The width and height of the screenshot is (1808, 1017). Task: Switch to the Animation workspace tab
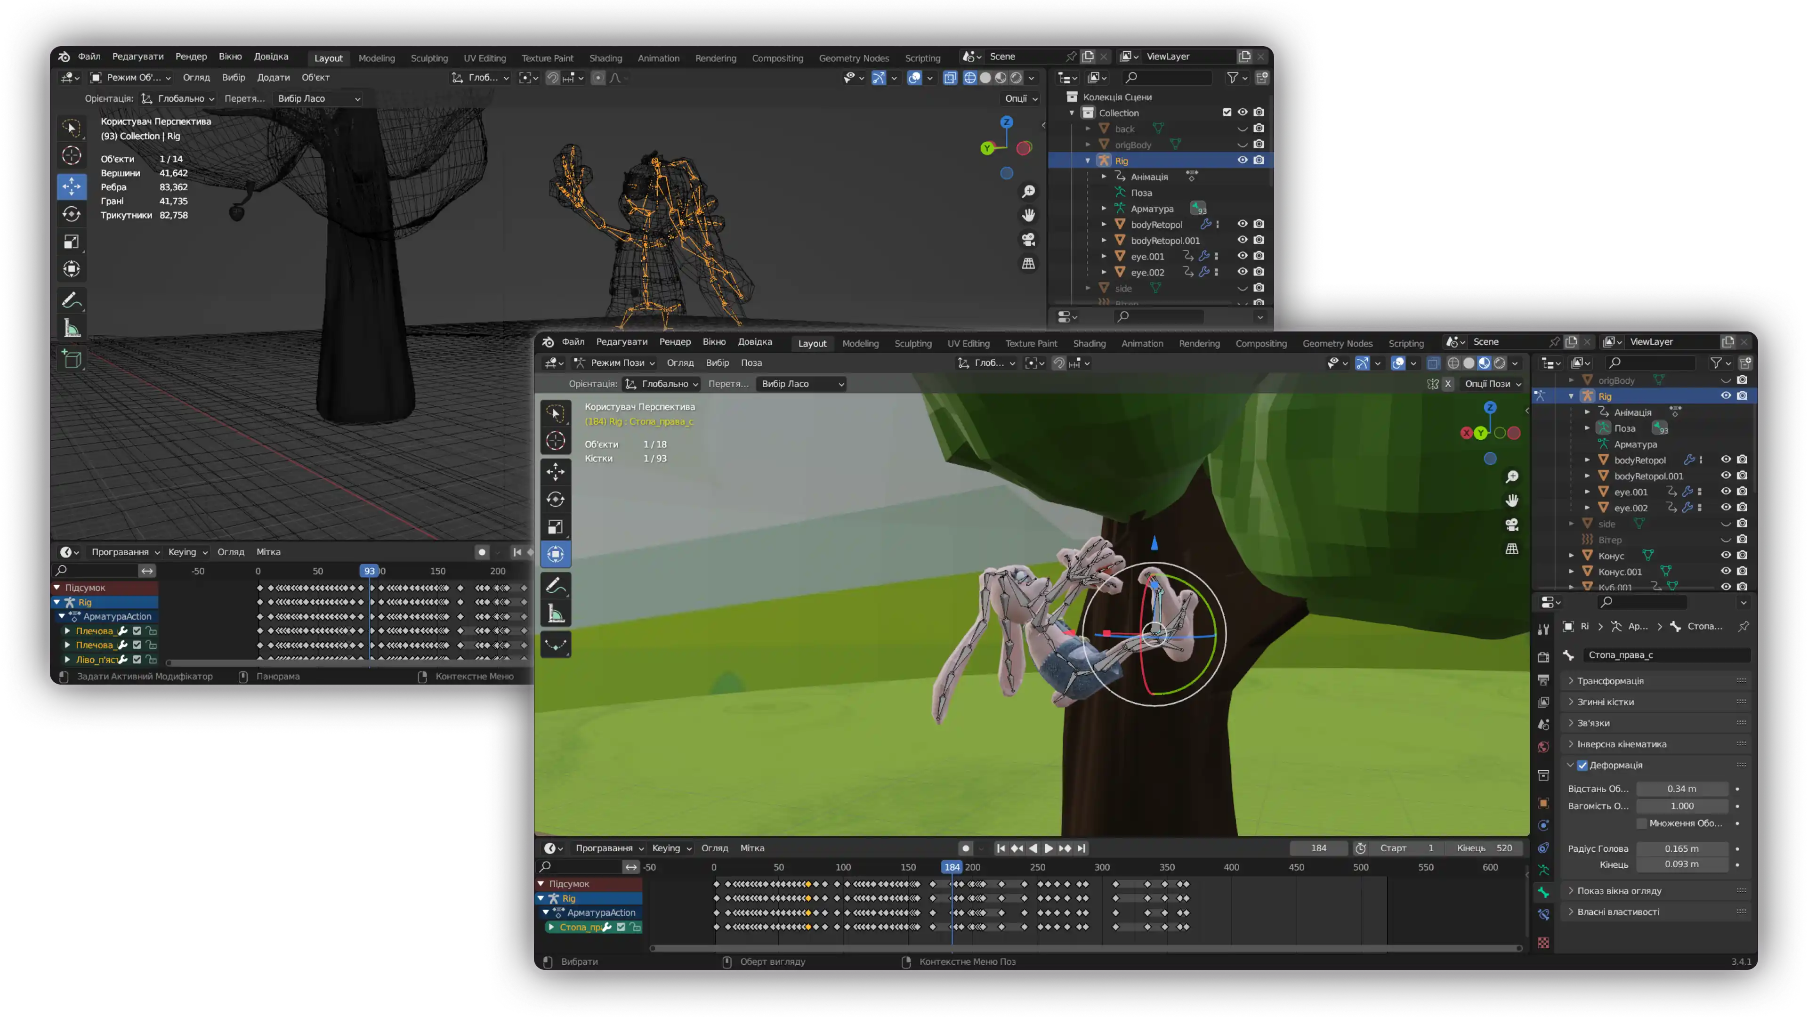coord(1143,343)
